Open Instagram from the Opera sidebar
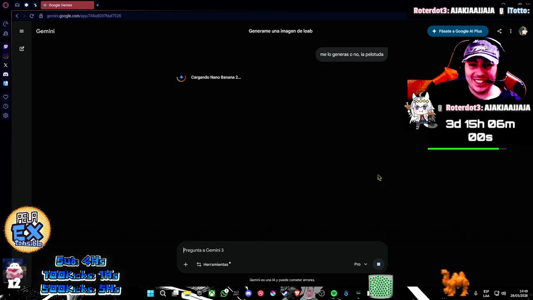The height and width of the screenshot is (300, 533). tap(5, 56)
